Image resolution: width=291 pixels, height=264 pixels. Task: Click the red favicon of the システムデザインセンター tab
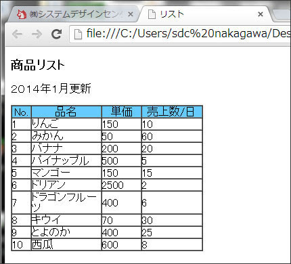pyautogui.click(x=22, y=14)
